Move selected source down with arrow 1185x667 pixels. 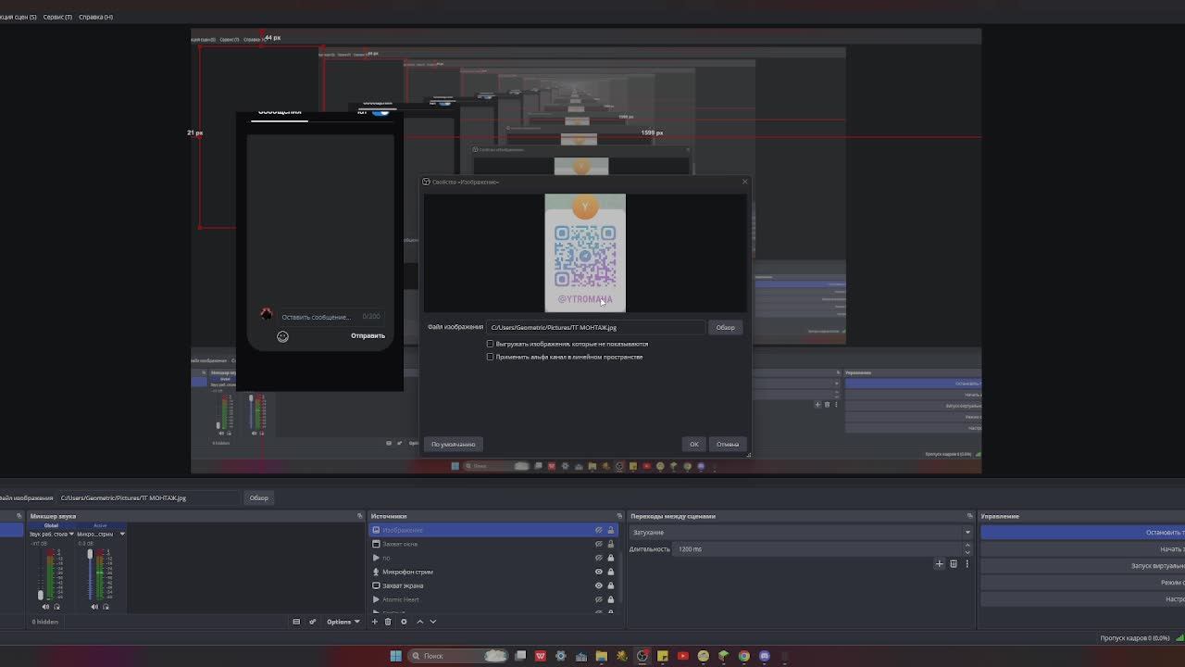pyautogui.click(x=432, y=622)
